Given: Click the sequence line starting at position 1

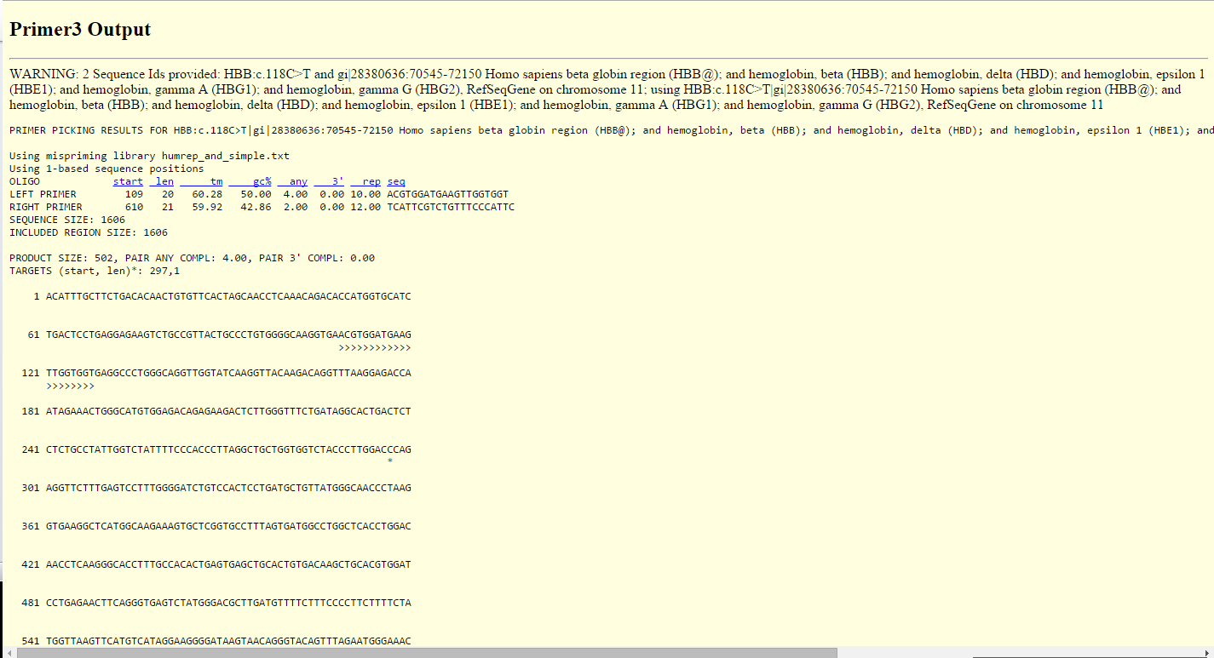Looking at the screenshot, I should [222, 295].
